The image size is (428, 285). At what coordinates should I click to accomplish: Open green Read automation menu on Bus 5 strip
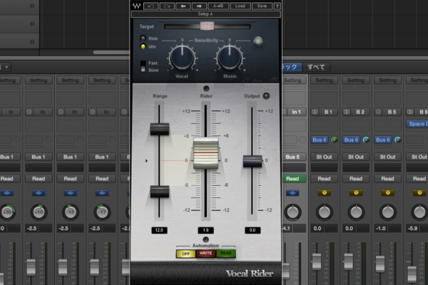292,179
